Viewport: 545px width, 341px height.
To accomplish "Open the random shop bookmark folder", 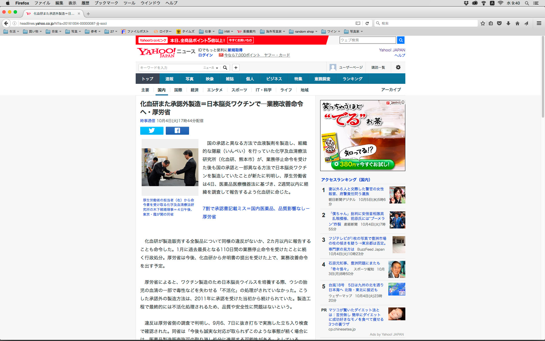I will coord(303,32).
